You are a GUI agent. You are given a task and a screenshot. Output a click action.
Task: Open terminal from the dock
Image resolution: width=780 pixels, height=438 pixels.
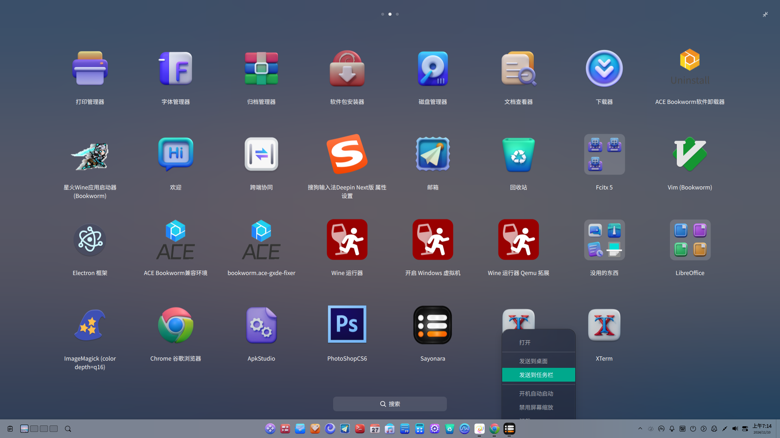(360, 428)
